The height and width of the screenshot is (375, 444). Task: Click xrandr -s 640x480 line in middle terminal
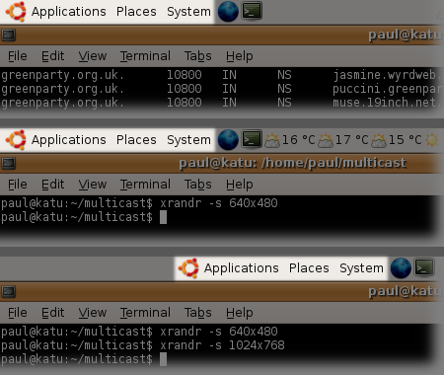click(139, 203)
